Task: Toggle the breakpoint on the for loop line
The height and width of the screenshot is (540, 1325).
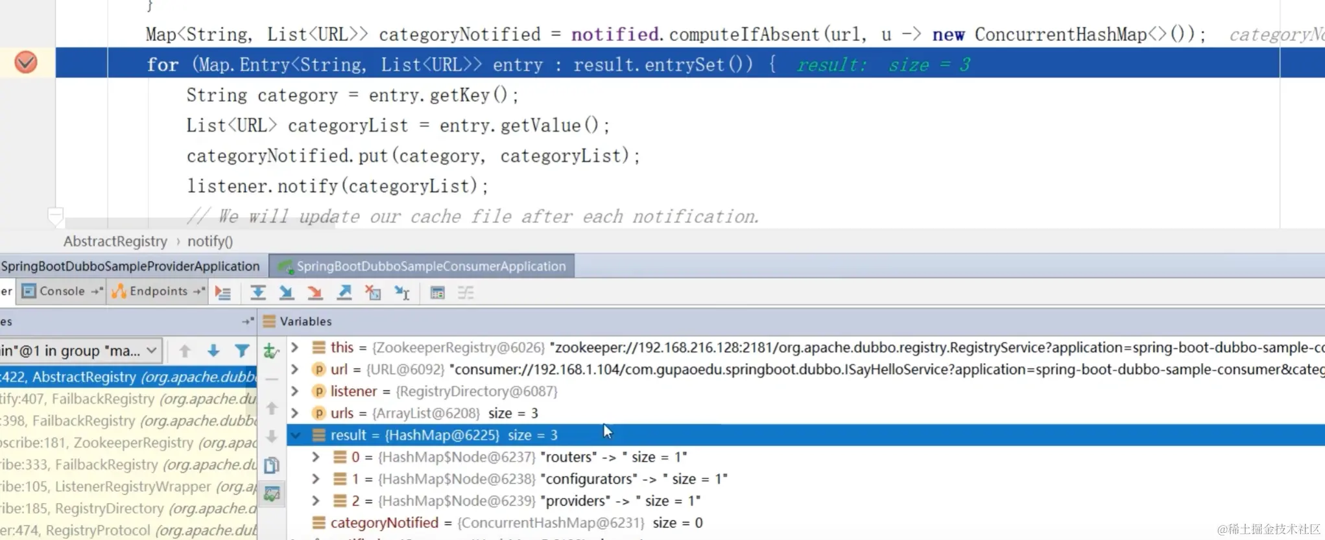Action: (26, 63)
